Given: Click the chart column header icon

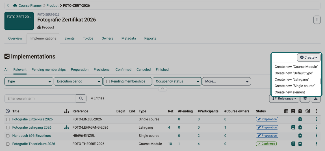Looking at the screenshot, I should [307, 111].
